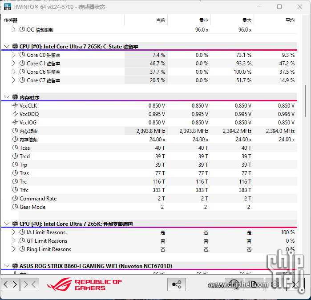Click the chip icon beside 内存时序 header
The height and width of the screenshot is (300, 311).
tap(15, 97)
